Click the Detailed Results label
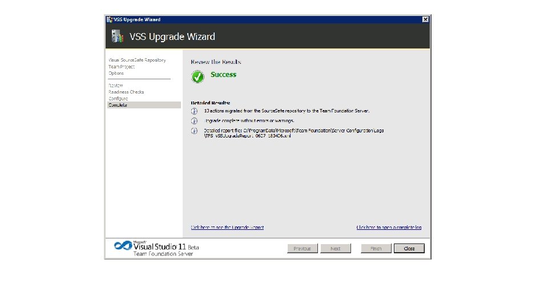548x308 pixels. tap(211, 103)
